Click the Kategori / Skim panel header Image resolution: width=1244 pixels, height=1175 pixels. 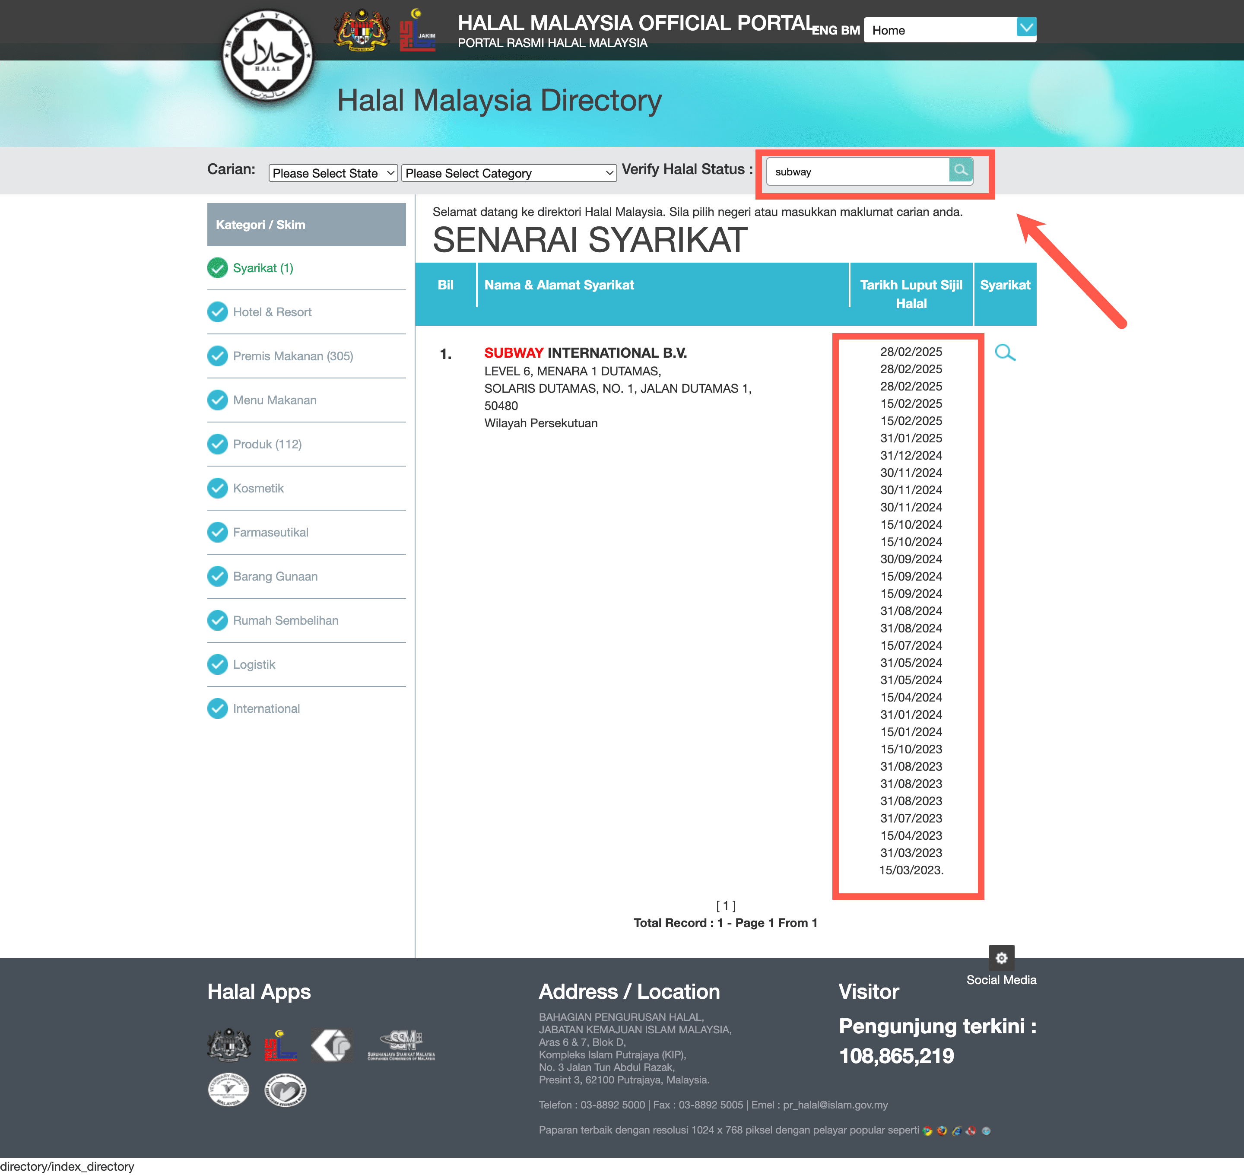coord(306,224)
